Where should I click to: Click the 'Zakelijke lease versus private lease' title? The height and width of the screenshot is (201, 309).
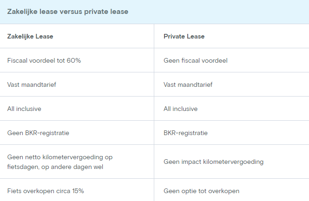coord(68,12)
